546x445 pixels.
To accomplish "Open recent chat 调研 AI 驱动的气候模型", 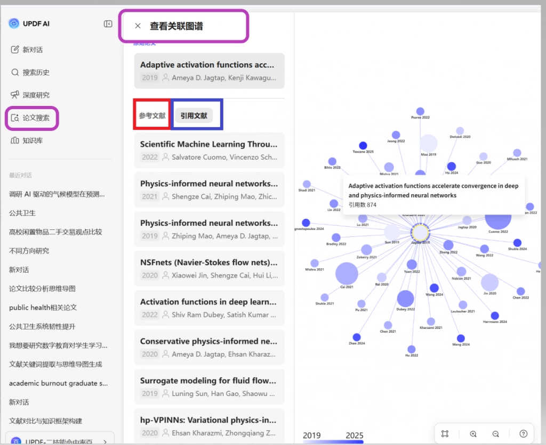I will (x=57, y=194).
